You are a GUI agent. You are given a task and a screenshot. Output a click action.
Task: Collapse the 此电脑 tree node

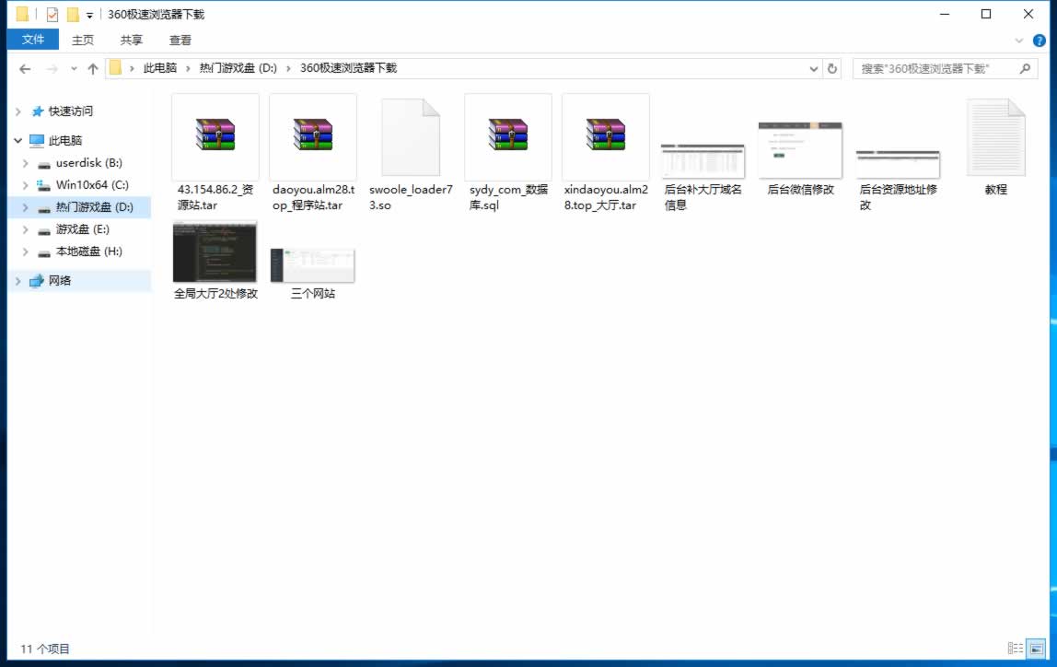[x=17, y=141]
